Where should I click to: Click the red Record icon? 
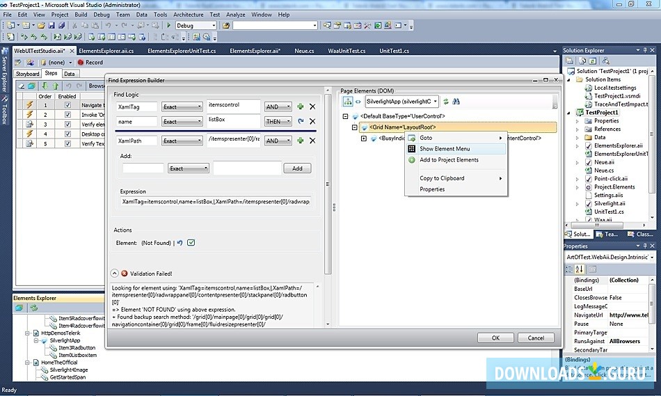coord(81,63)
